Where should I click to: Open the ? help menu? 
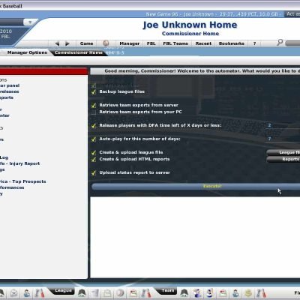coord(254,43)
